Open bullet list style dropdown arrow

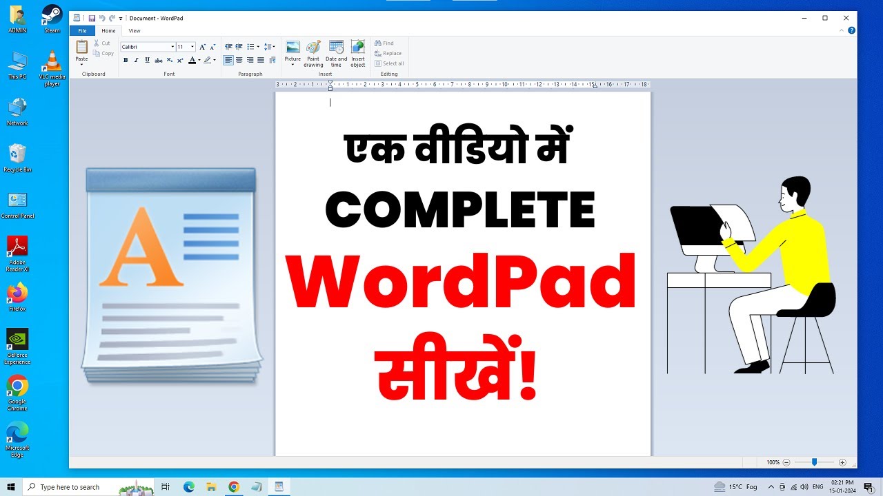point(258,47)
